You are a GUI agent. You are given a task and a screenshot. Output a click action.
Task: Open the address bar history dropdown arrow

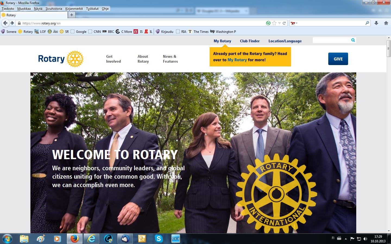click(x=279, y=23)
